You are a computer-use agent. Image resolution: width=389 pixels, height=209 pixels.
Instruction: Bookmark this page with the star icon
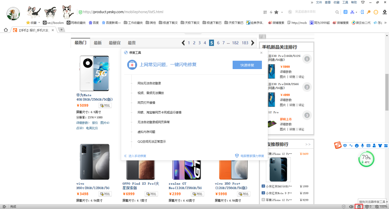click(x=276, y=12)
